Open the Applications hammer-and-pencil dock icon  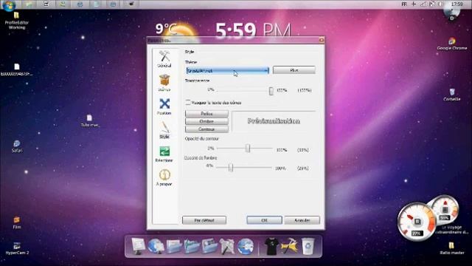(227, 246)
